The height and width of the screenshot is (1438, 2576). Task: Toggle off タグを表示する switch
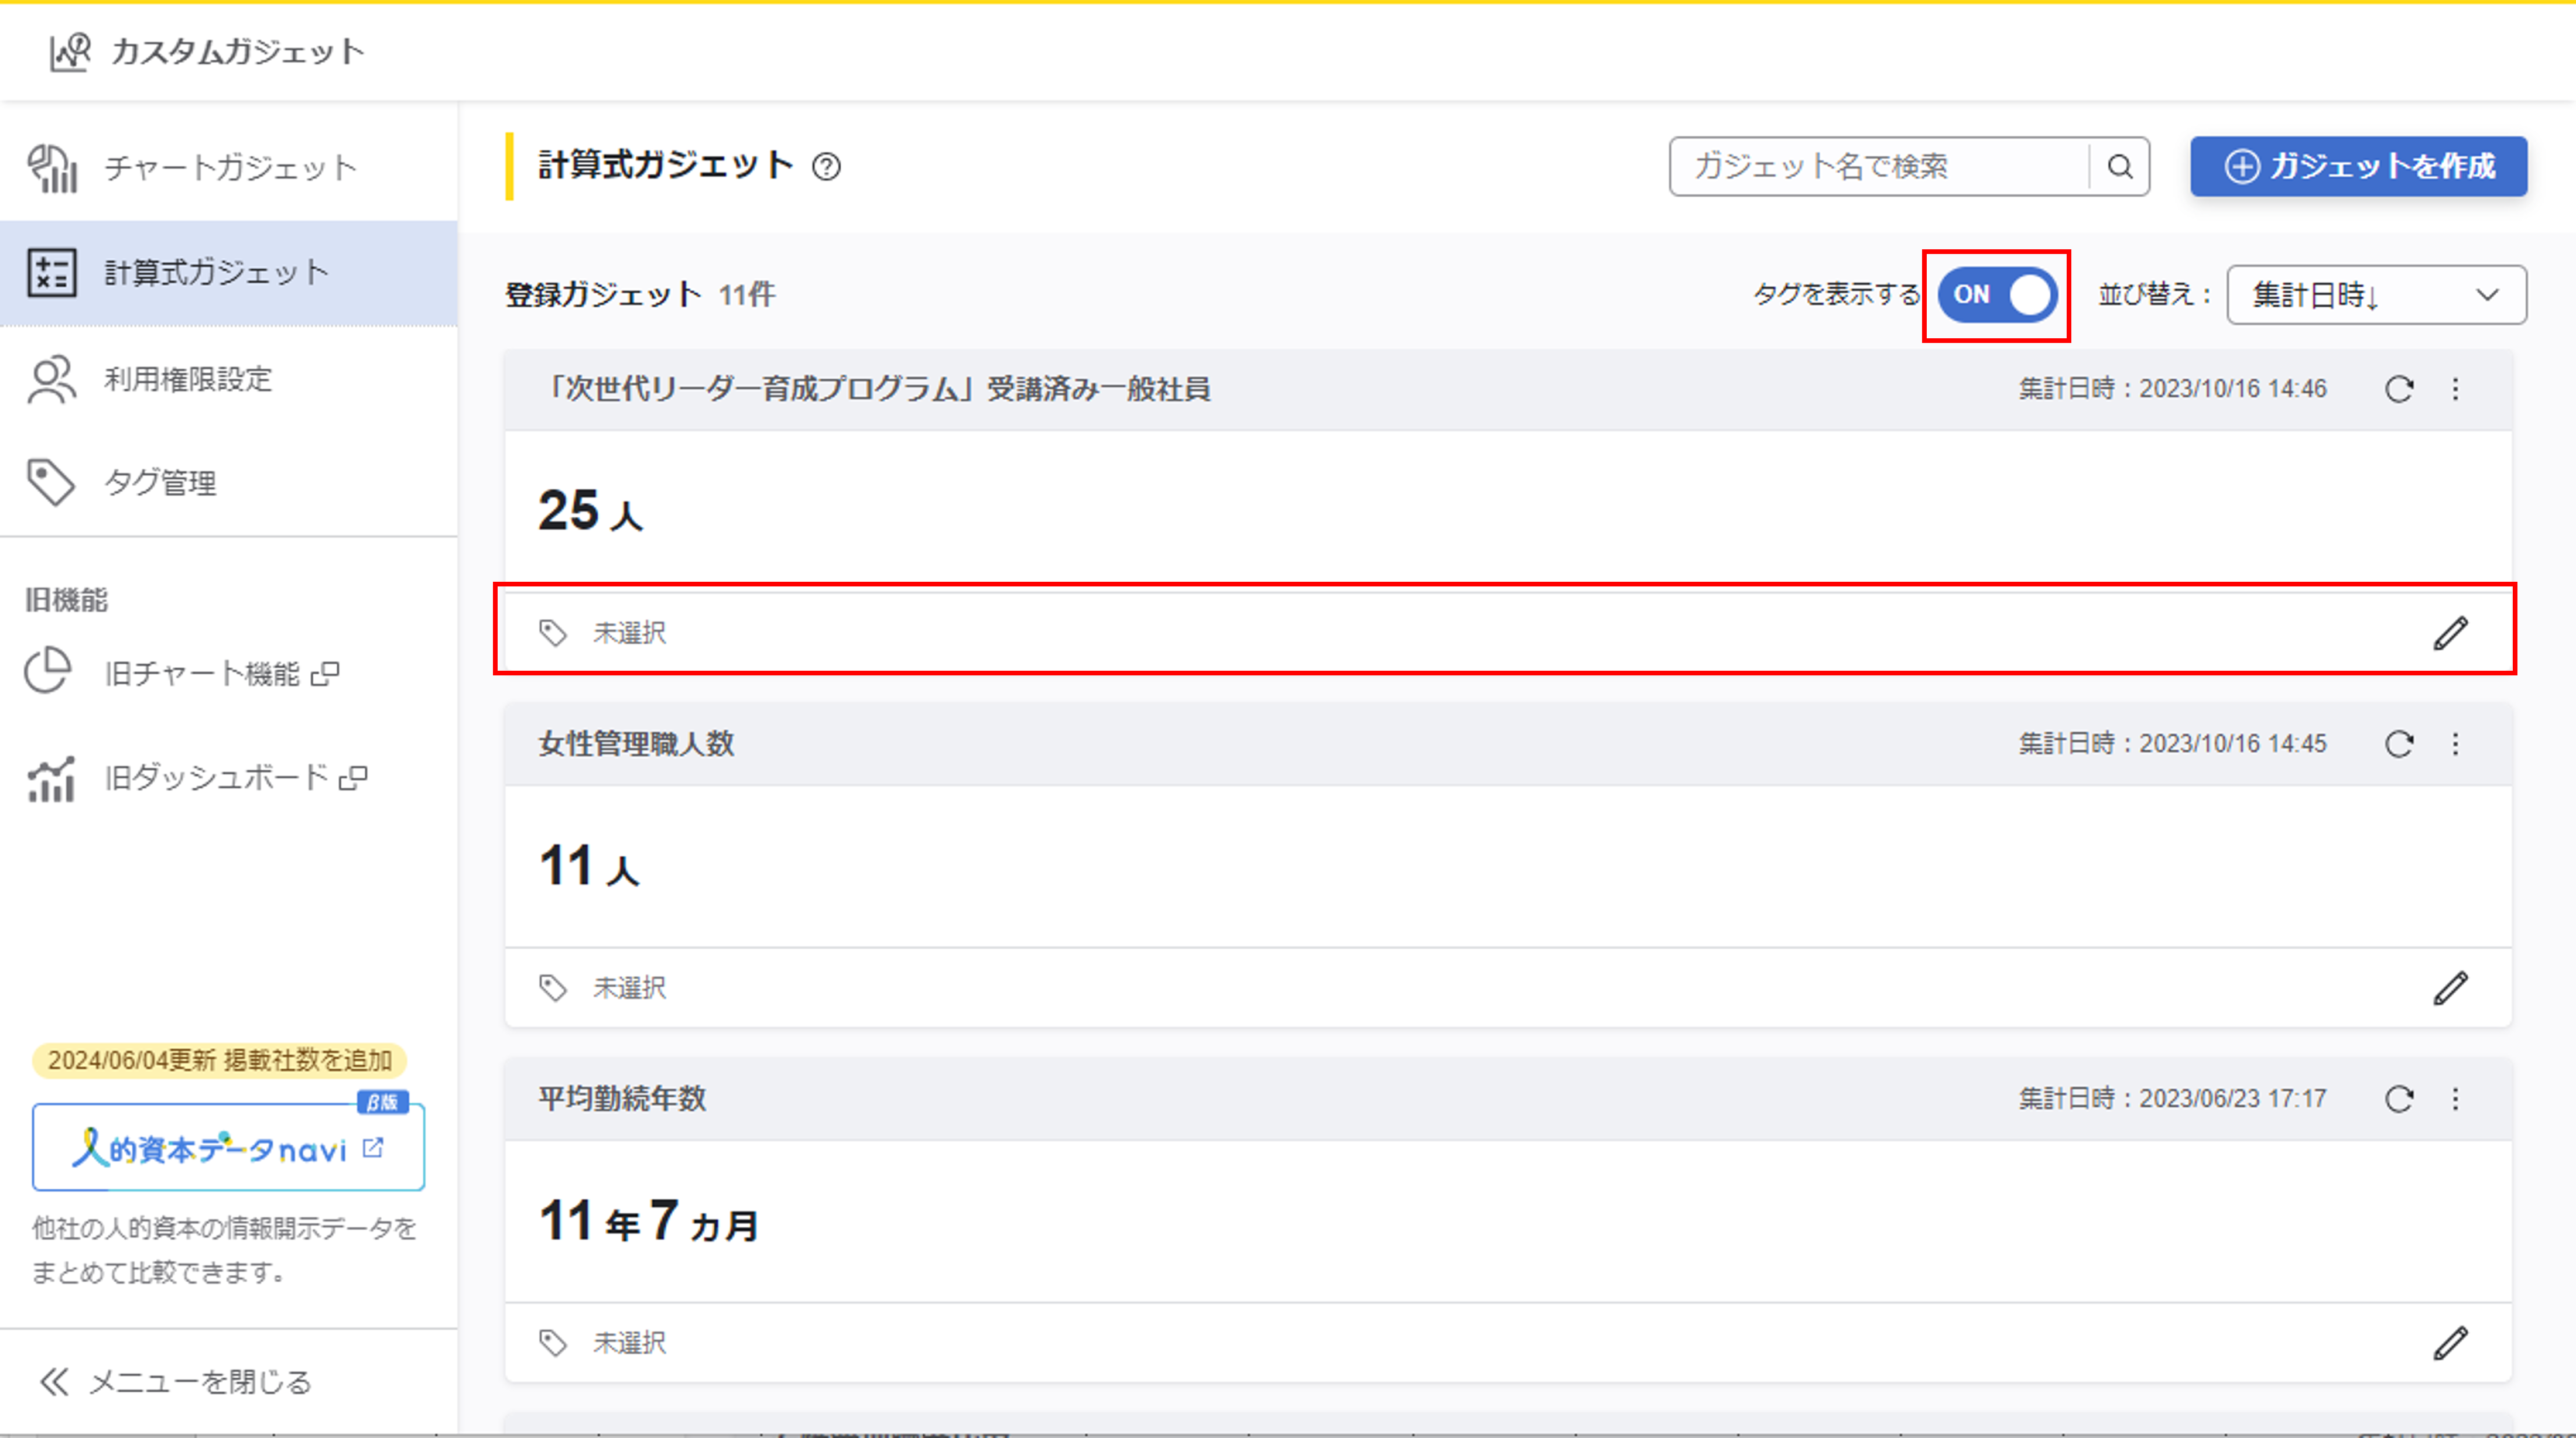point(1997,295)
